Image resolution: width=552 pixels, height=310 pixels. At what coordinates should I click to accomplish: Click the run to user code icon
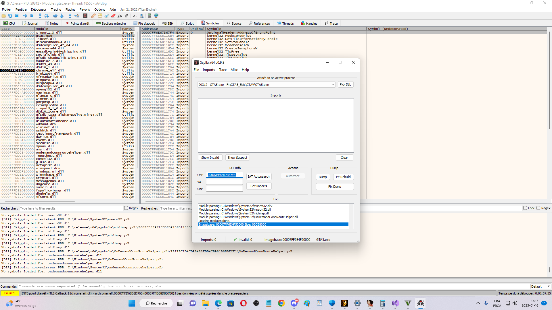[77, 16]
